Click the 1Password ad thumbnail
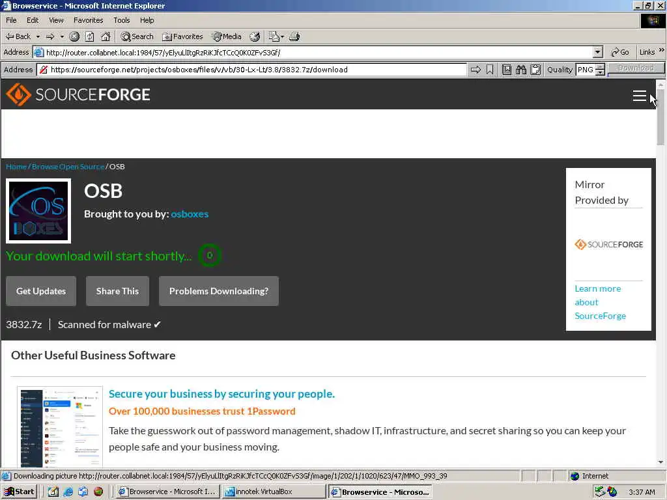Viewport: 667px width, 500px height. click(x=60, y=427)
